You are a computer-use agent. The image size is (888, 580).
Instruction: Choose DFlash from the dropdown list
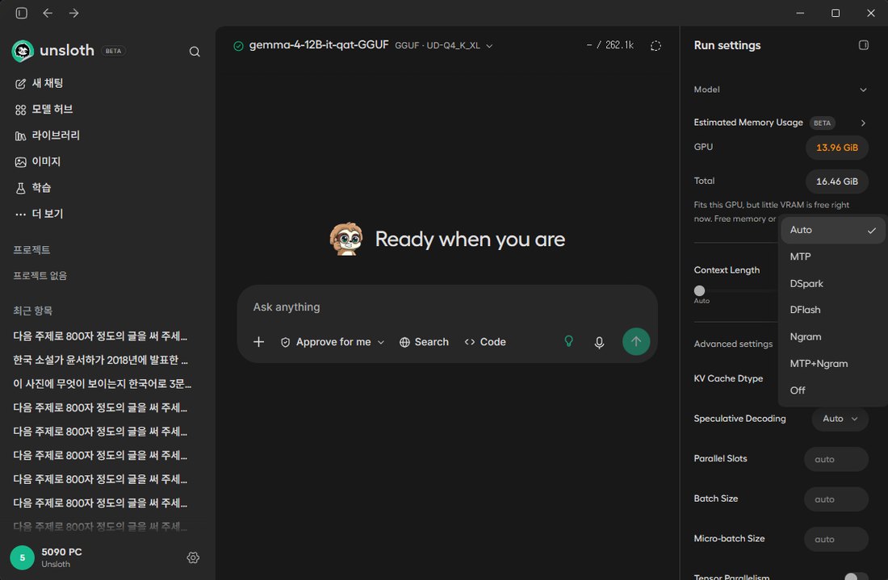(x=832, y=310)
